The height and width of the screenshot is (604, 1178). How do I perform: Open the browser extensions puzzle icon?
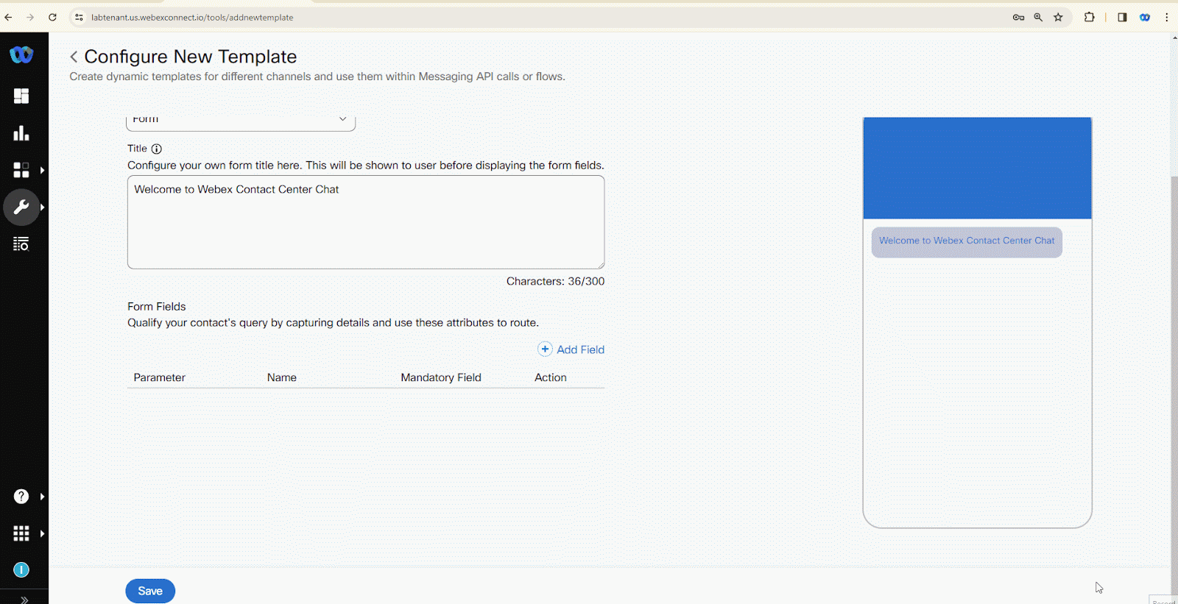pos(1090,17)
